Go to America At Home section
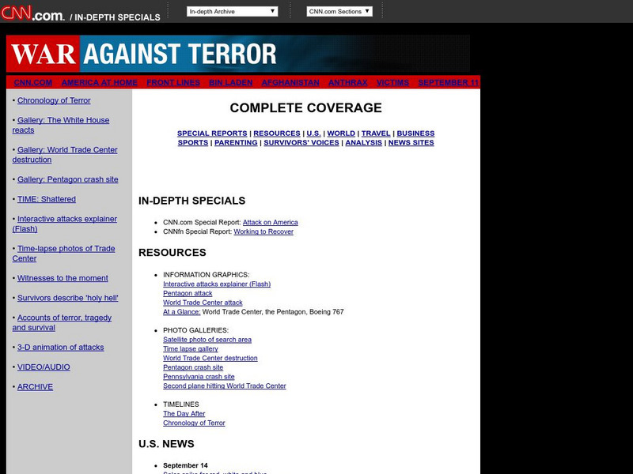Image resolution: width=633 pixels, height=474 pixels. click(x=100, y=83)
